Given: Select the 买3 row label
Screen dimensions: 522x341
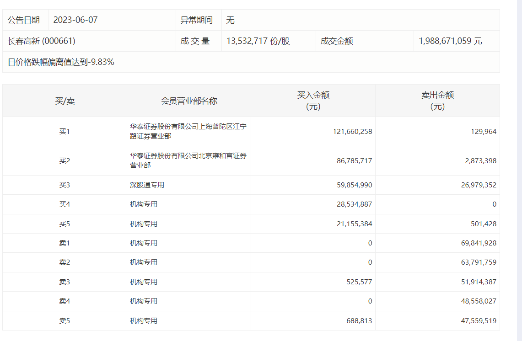Looking at the screenshot, I should pos(65,185).
